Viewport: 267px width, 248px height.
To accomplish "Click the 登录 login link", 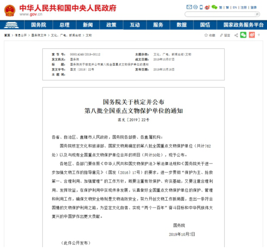I will 253,8.
